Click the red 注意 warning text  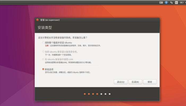[47, 46]
